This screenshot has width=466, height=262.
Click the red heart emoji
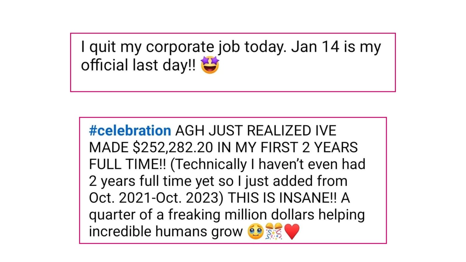point(292,232)
